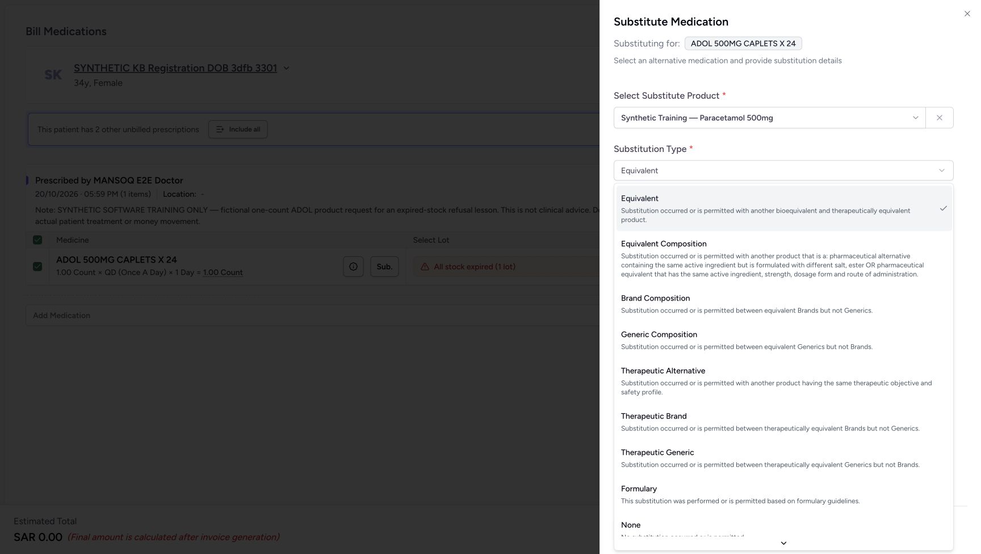Viewport: 981px width, 554px height.
Task: Click the ADOL 500MG CAPLETS X 24 badge
Action: pyautogui.click(x=743, y=44)
